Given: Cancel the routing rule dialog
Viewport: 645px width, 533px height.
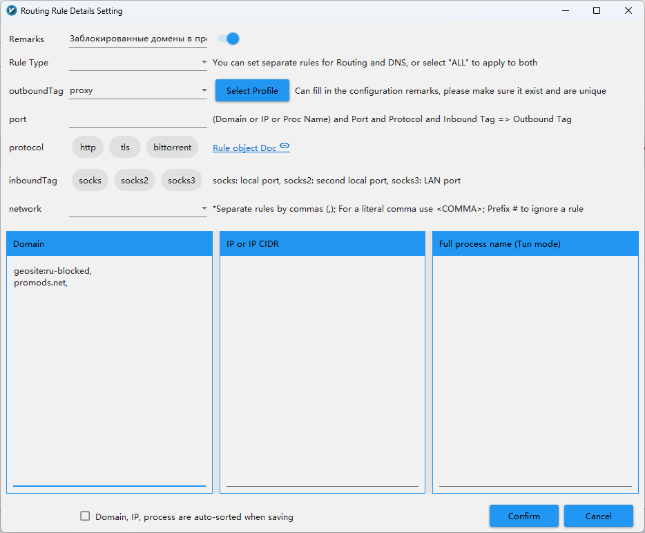Looking at the screenshot, I should [598, 516].
